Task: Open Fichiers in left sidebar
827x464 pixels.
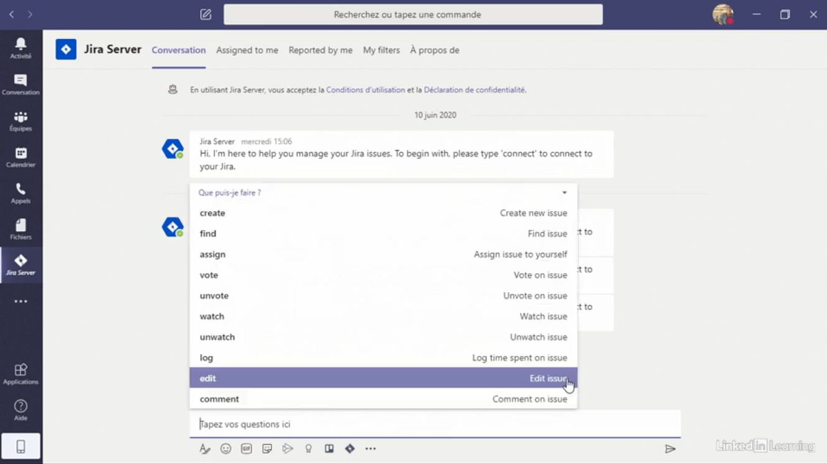Action: coord(21,229)
